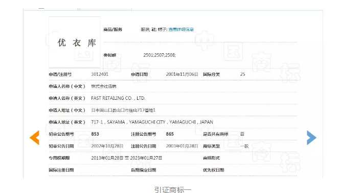Image resolution: width=340 pixels, height=193 pixels.
Task: Click the blue next arrow
Action: [311, 138]
